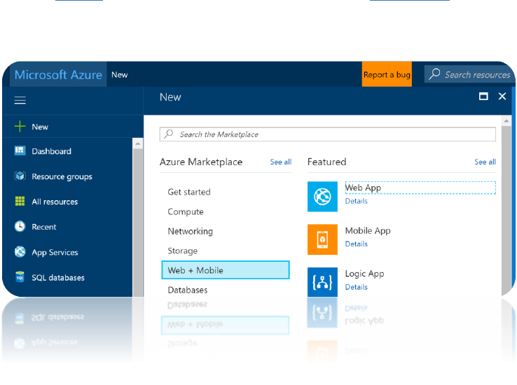
Task: Open Details link under Mobile App
Action: 356,244
